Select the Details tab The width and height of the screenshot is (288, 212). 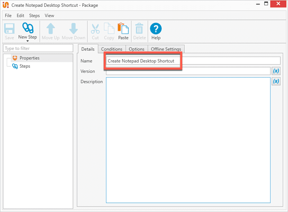88,49
